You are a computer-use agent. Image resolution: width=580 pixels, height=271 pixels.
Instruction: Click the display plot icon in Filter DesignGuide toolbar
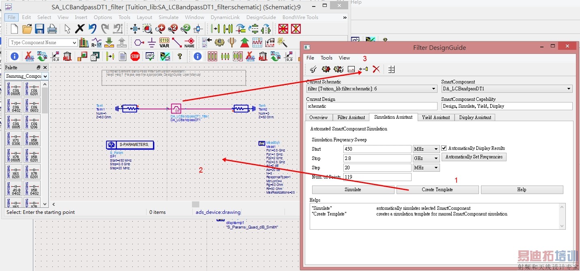click(351, 69)
